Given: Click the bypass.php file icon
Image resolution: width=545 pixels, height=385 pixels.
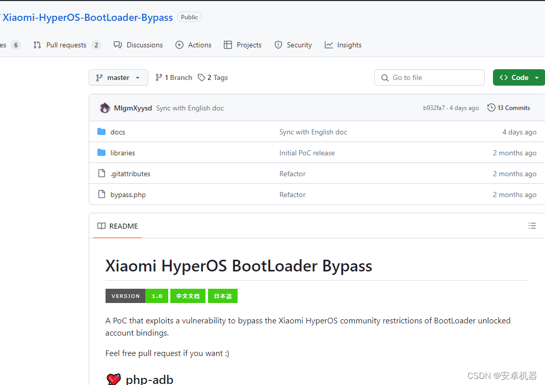Looking at the screenshot, I should coord(101,194).
